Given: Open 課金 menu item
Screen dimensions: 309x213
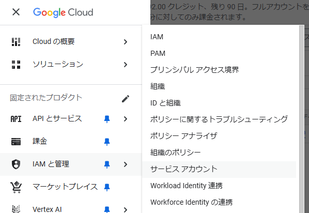Looking at the screenshot, I should tap(71, 142).
